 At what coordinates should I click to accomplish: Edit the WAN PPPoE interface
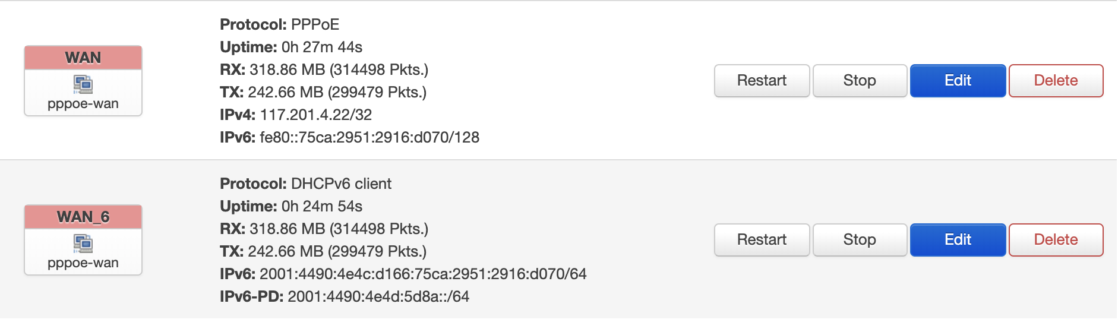958,81
